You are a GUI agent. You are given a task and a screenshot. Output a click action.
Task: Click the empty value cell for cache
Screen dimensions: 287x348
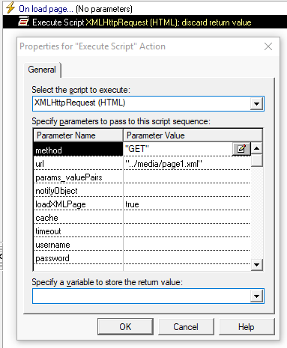(x=187, y=218)
